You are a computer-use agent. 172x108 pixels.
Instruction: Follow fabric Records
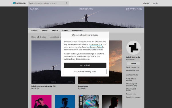coord(133,63)
